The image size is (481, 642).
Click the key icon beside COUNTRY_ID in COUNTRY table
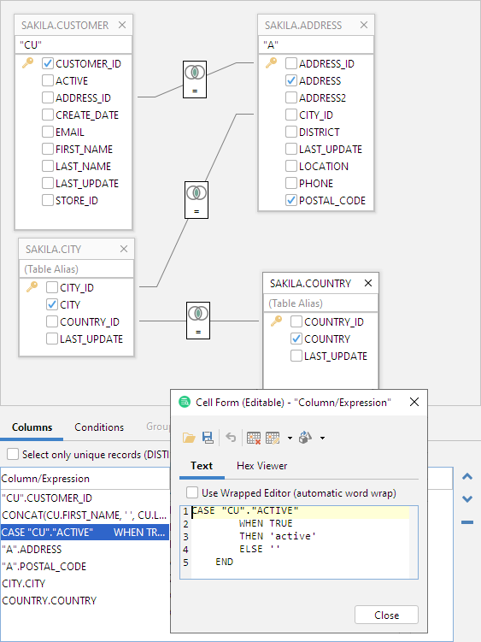pyautogui.click(x=276, y=321)
